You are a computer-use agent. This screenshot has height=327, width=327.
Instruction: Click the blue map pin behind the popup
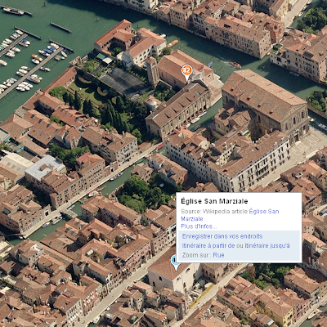(x=174, y=263)
